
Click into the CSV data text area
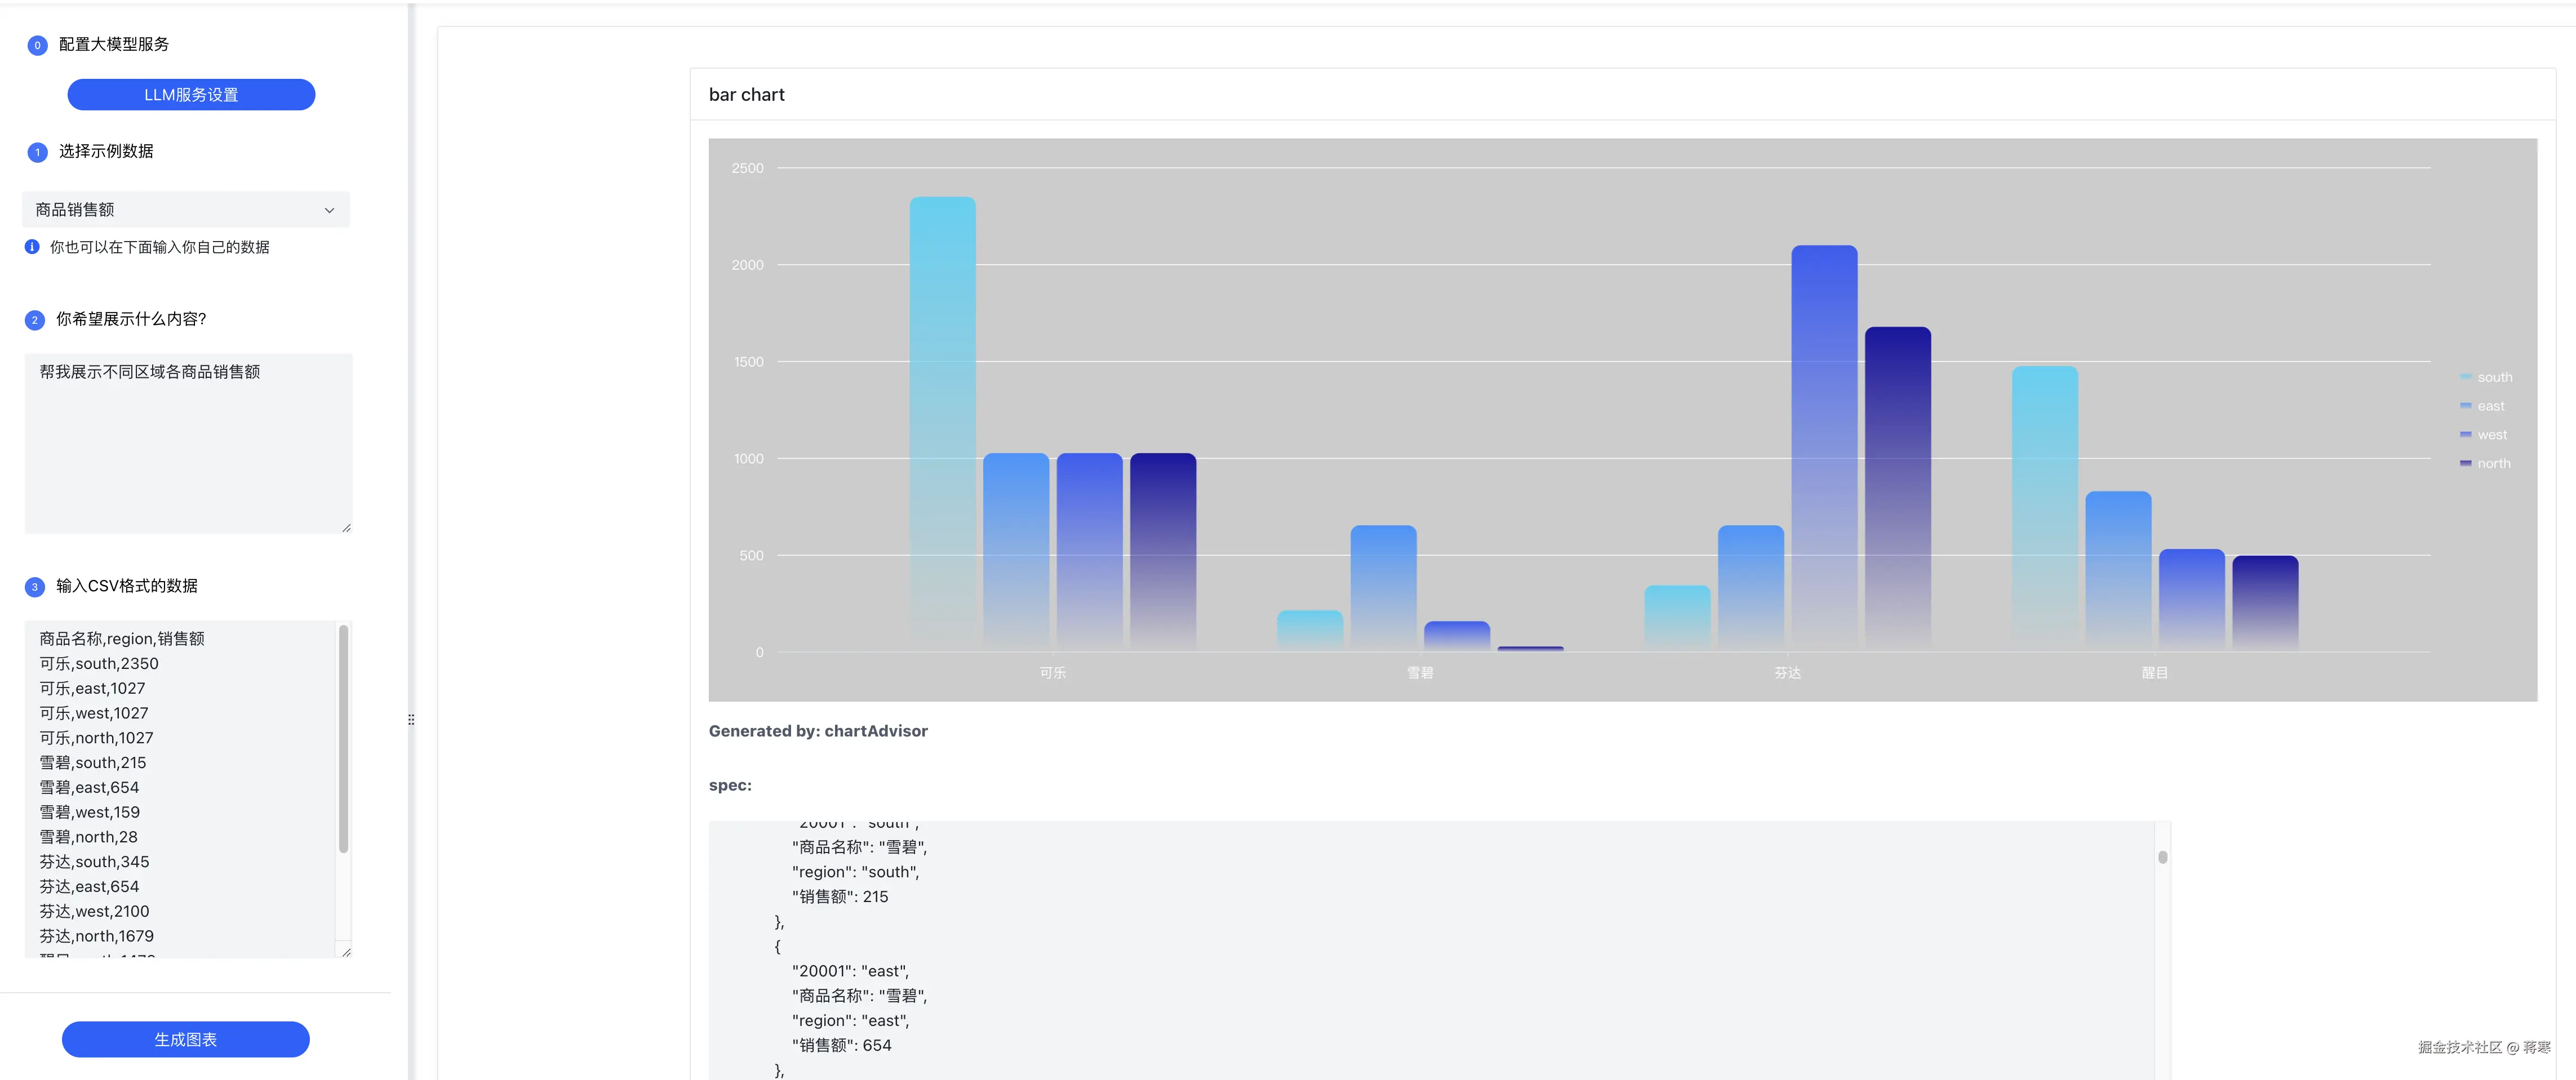[180, 789]
